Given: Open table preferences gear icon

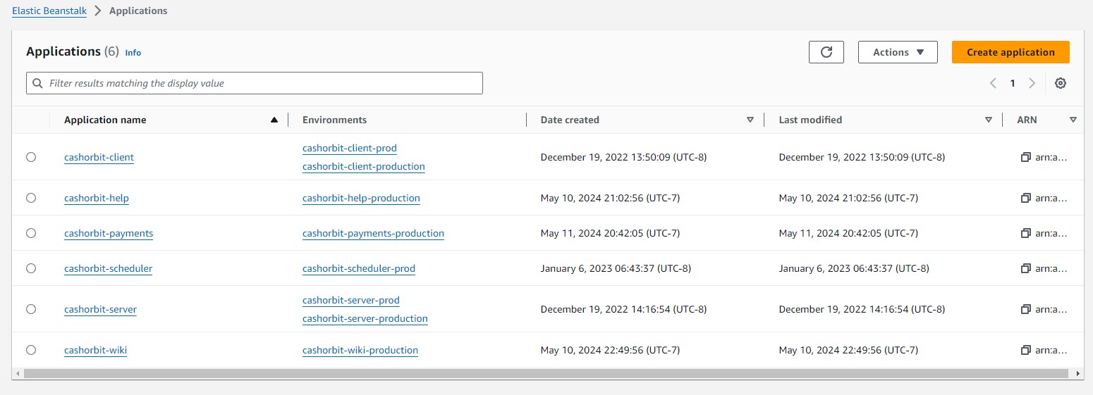Looking at the screenshot, I should pyautogui.click(x=1060, y=83).
